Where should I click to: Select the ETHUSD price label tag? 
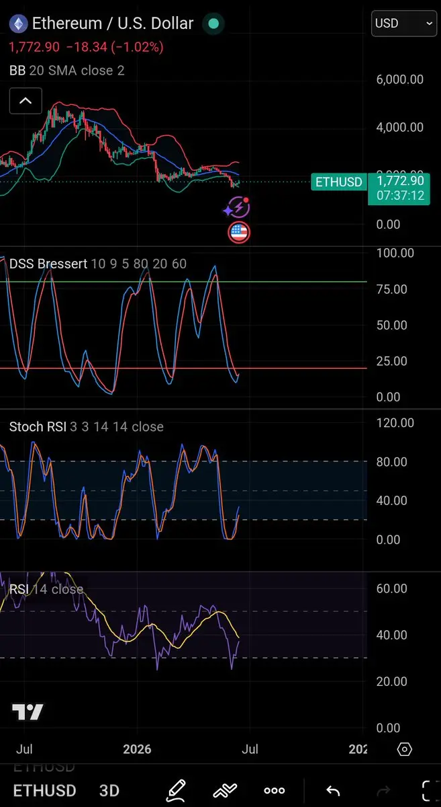pyautogui.click(x=339, y=182)
